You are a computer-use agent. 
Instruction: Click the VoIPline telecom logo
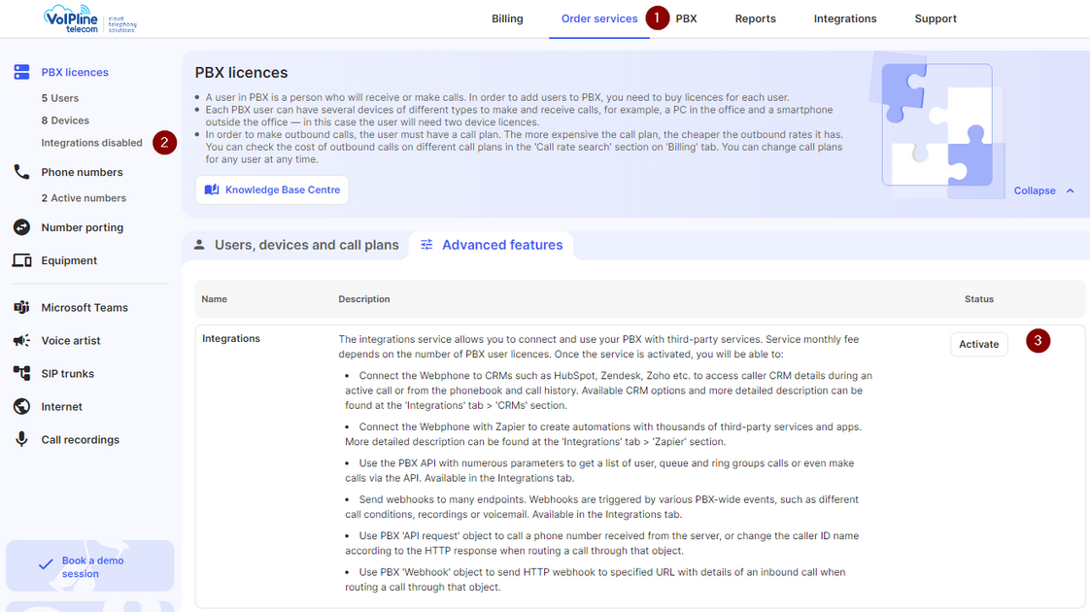(x=89, y=18)
